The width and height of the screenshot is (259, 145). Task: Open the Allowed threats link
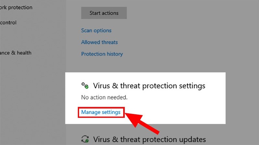pos(100,42)
